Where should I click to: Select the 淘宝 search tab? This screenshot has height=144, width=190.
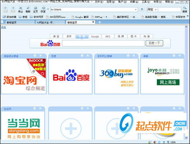(x=56, y=37)
